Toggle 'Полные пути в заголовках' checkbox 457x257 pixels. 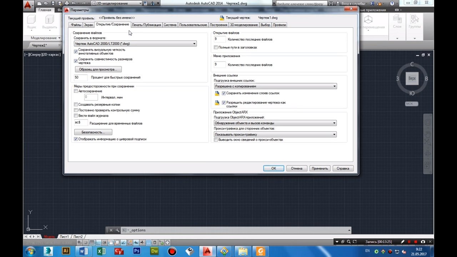point(216,47)
